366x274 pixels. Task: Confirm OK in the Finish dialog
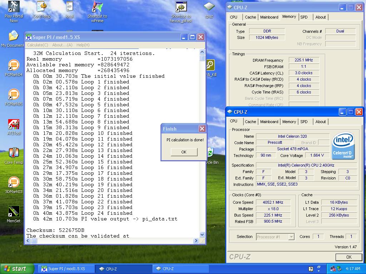(184, 152)
